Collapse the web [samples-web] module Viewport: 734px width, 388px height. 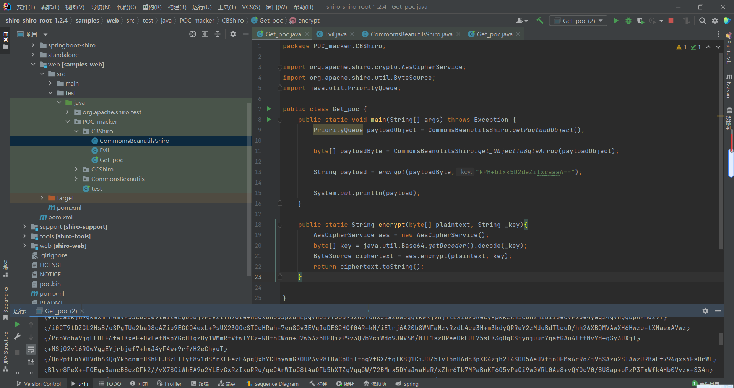pyautogui.click(x=33, y=64)
